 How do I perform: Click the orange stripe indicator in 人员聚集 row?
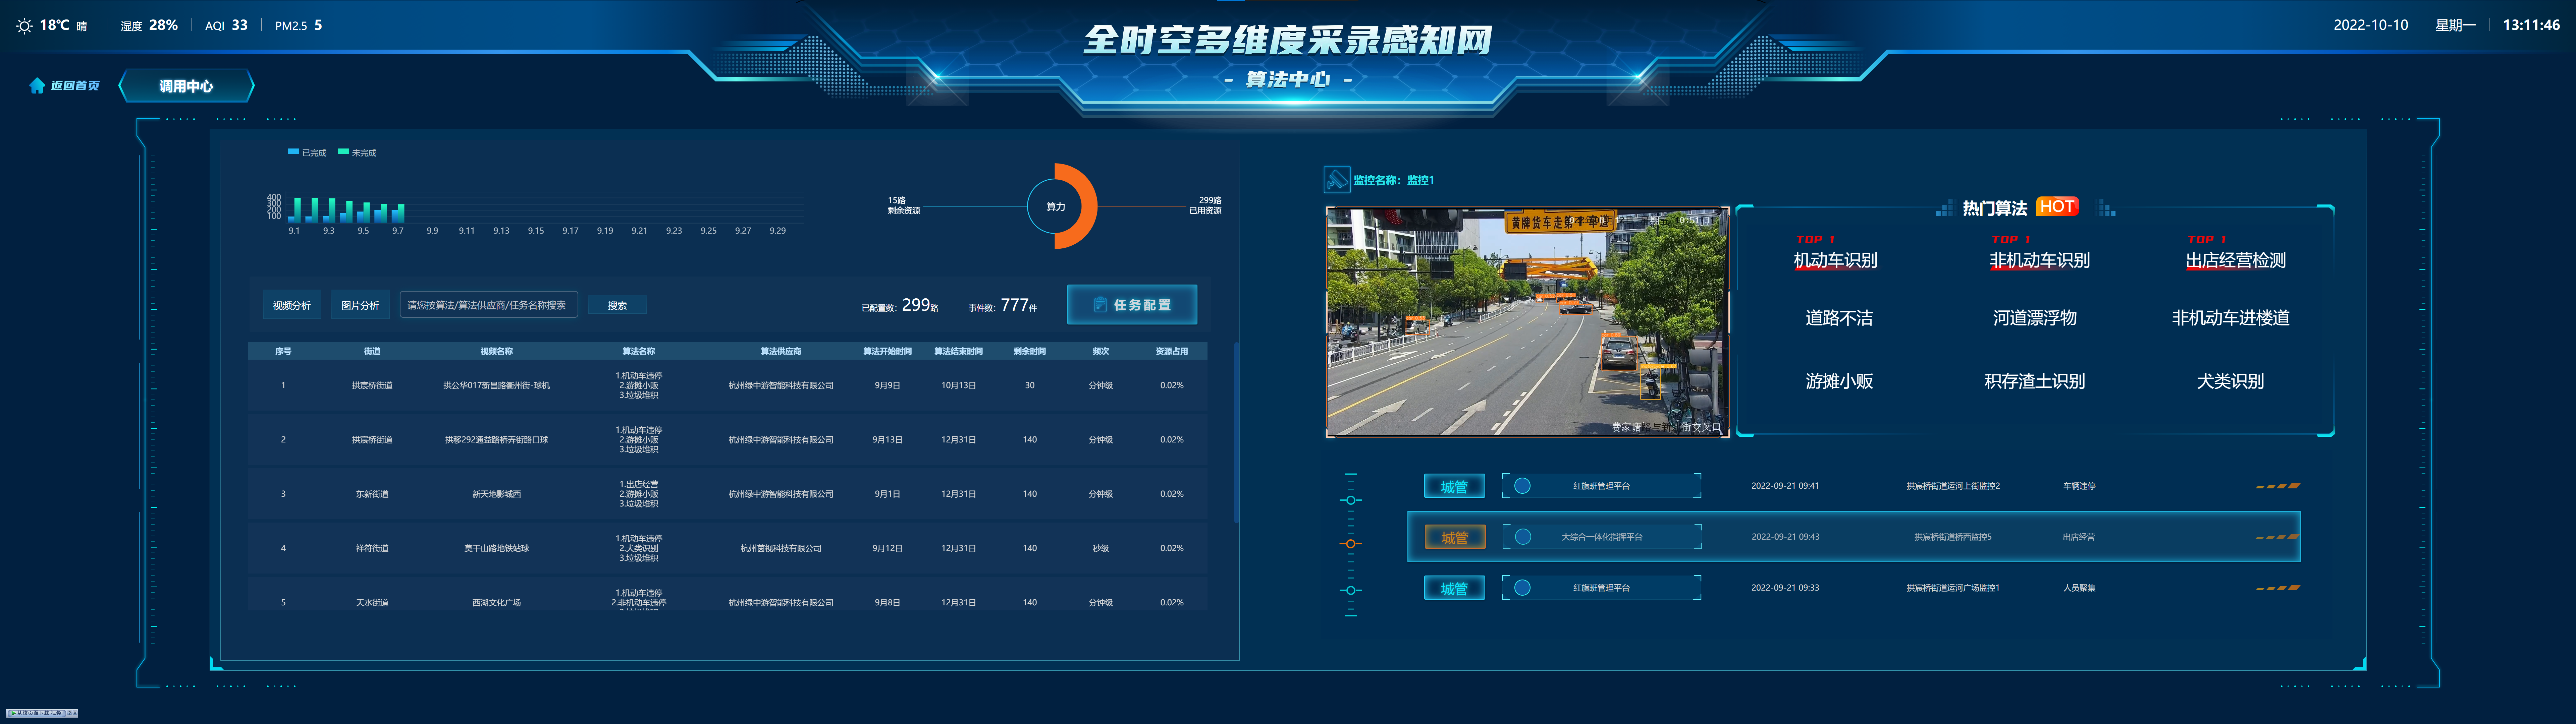2278,588
